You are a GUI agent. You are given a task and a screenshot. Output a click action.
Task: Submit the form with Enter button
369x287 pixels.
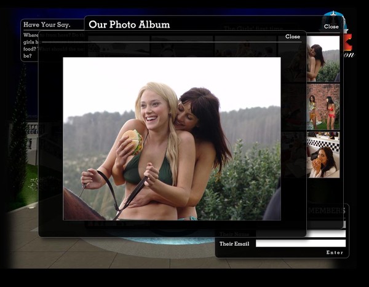point(335,253)
